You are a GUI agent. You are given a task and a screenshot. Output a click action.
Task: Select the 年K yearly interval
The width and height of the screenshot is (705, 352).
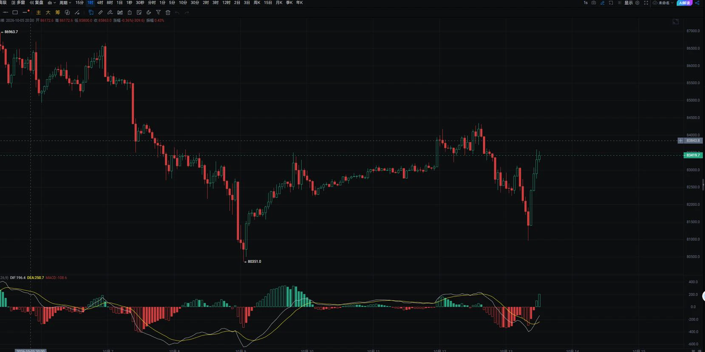(299, 3)
